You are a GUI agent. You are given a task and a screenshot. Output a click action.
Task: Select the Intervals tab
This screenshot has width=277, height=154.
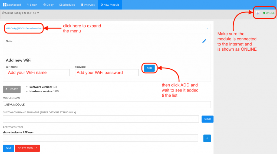pos(88,5)
